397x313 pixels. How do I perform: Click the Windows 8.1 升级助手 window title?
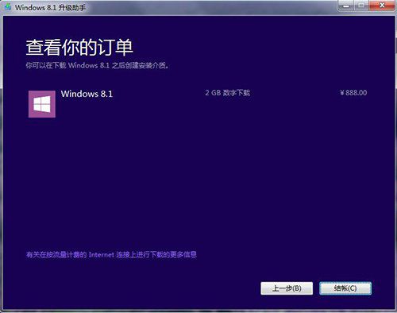point(50,7)
